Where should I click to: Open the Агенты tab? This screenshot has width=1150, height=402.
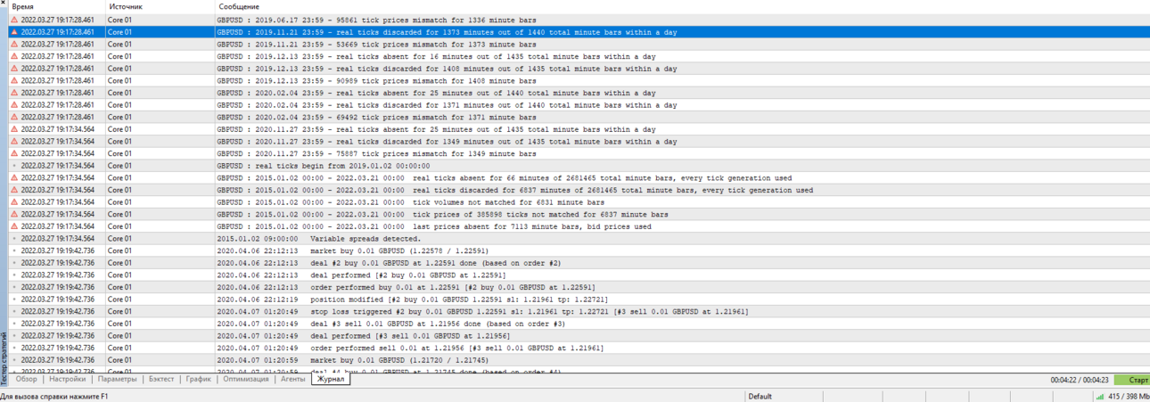coord(292,379)
